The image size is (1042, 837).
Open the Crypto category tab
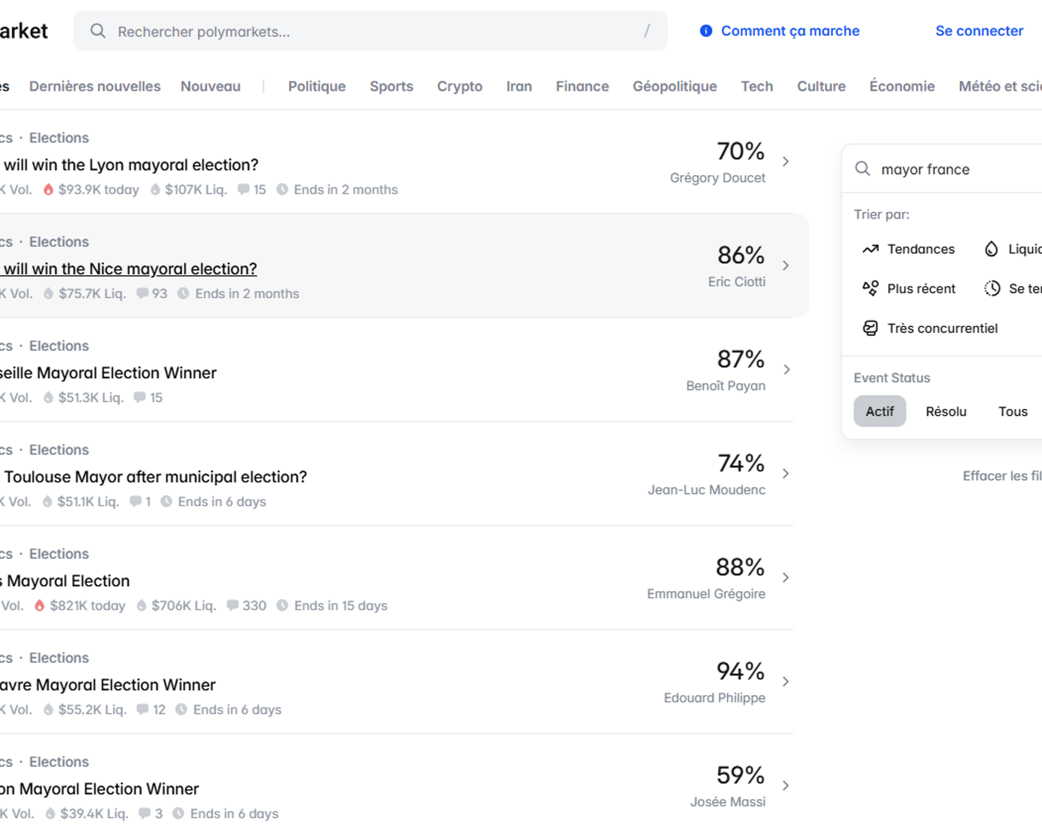[x=459, y=87]
